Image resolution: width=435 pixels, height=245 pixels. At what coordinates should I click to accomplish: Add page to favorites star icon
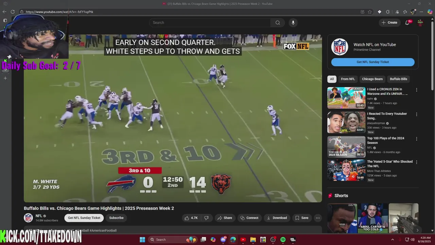370,12
